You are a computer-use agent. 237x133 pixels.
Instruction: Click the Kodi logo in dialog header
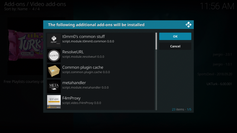coord(188,25)
